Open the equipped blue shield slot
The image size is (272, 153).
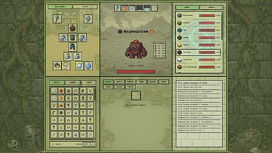tap(88, 19)
